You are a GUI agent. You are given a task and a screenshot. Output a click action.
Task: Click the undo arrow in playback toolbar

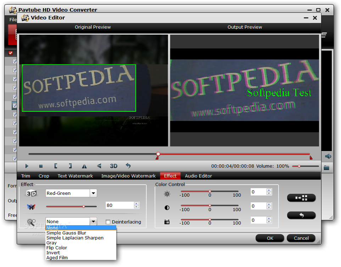pyautogui.click(x=128, y=166)
